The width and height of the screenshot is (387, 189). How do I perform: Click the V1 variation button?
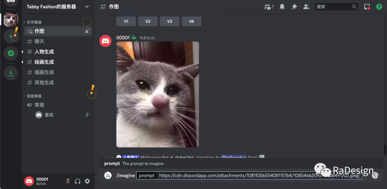click(x=126, y=21)
